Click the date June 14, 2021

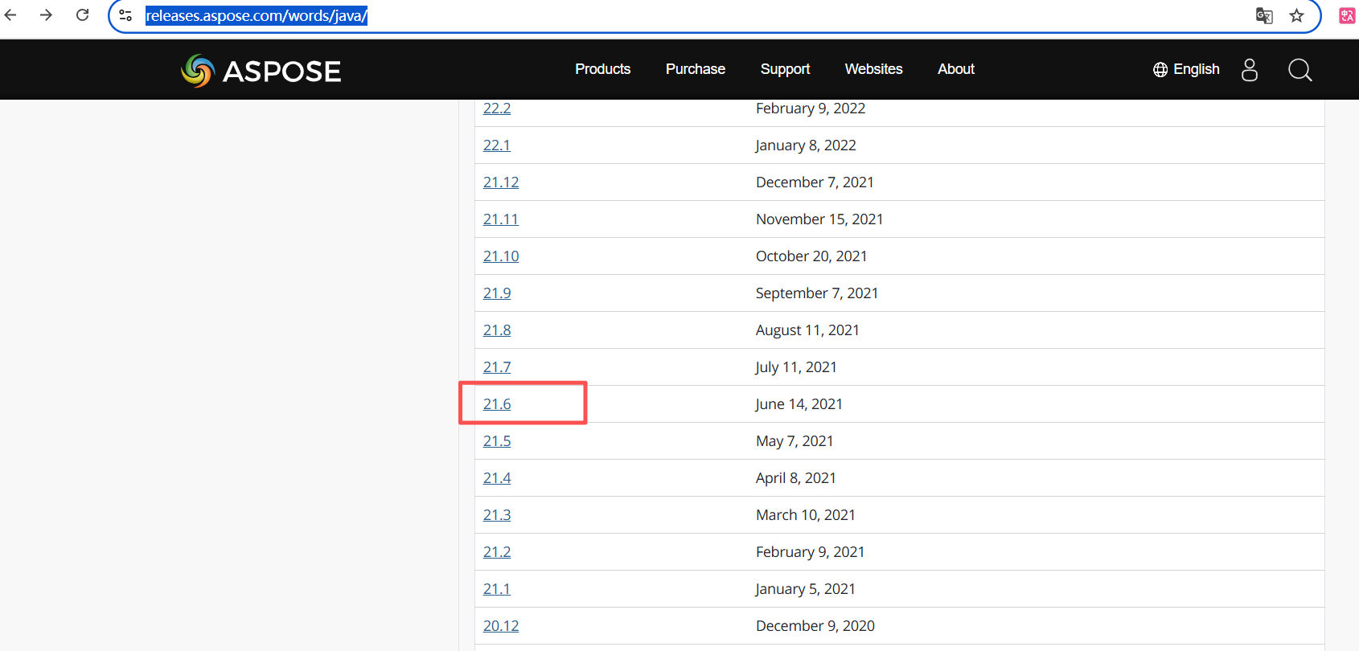[799, 404]
